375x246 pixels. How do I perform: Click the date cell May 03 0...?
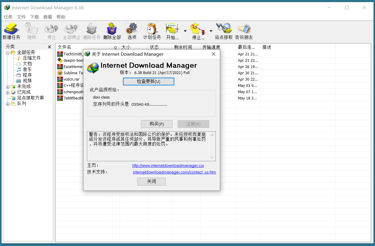click(248, 85)
